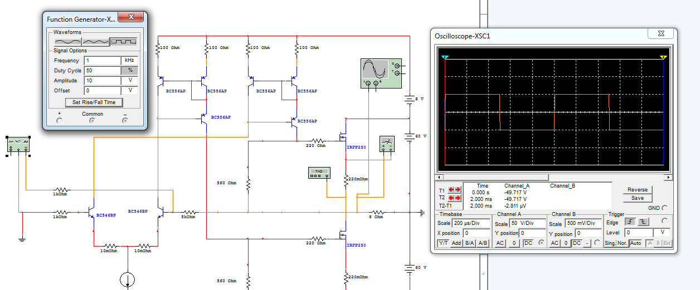Move T2 cursor right arrow
The height and width of the screenshot is (290, 700).
click(x=458, y=198)
